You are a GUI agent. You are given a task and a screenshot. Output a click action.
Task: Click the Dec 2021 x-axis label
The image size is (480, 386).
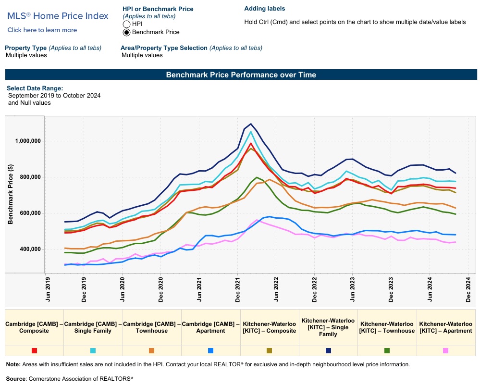[238, 288]
